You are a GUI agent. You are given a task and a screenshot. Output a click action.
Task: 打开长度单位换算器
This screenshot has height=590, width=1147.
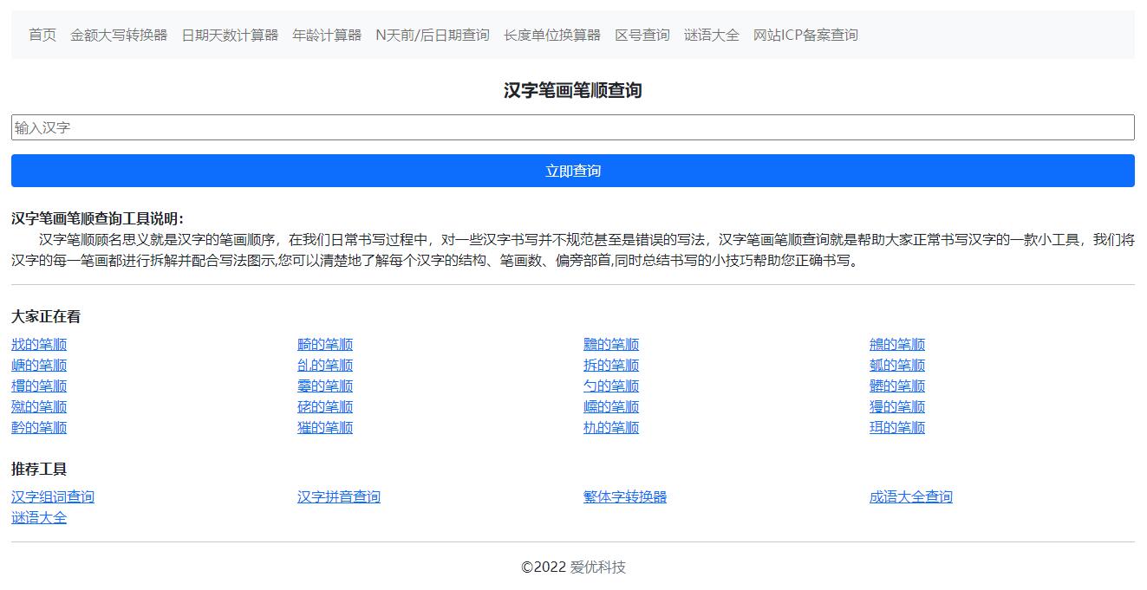(550, 35)
